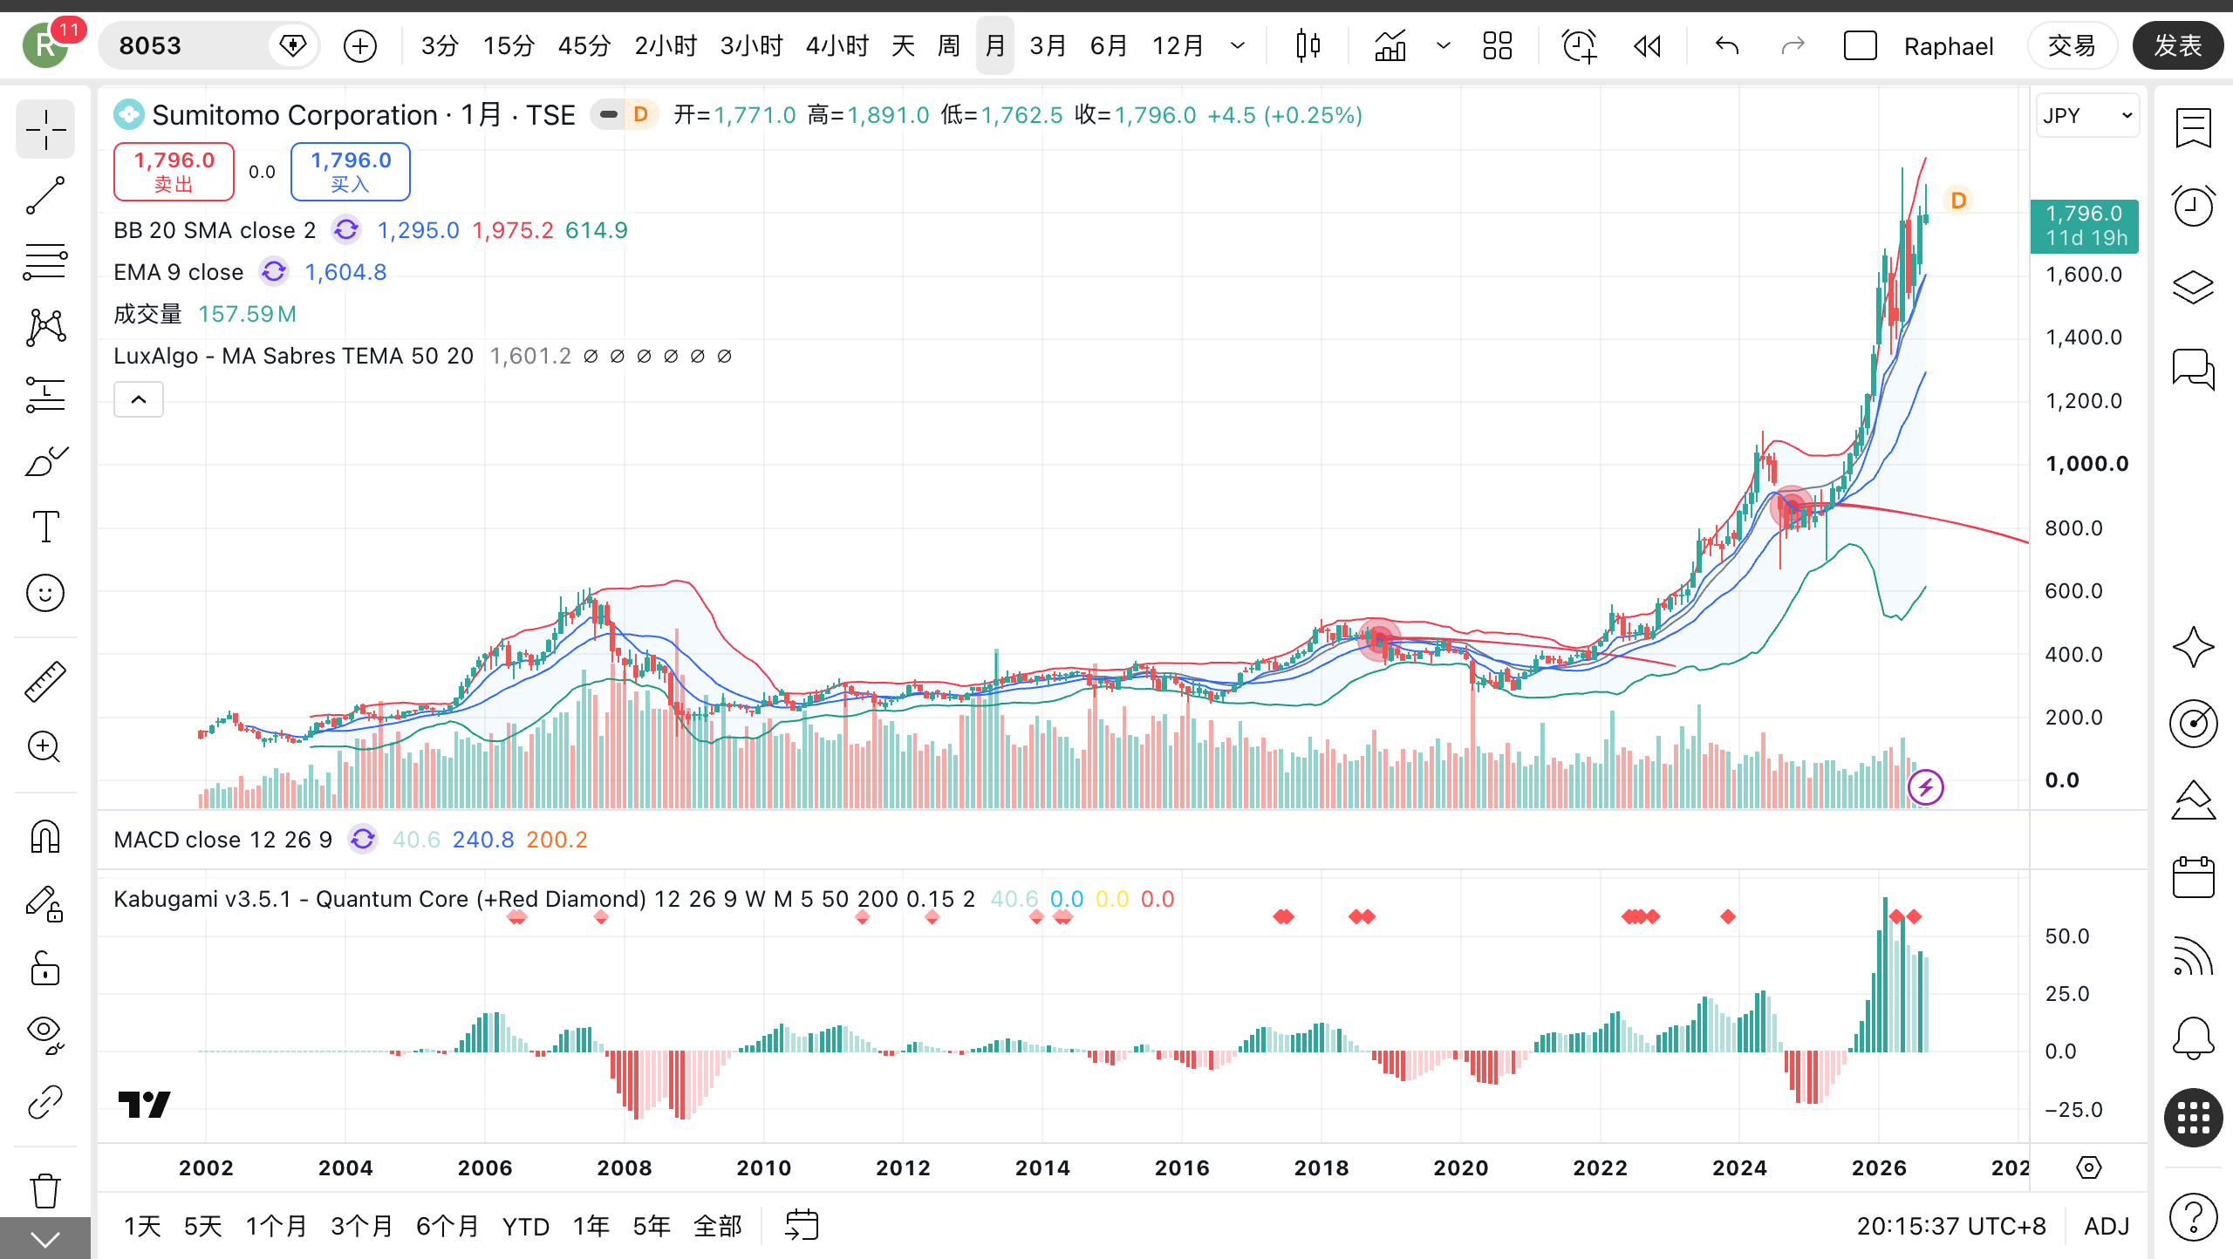Viewport: 2233px width, 1259px height.
Task: Toggle magnet mode for drawings
Action: tap(45, 837)
